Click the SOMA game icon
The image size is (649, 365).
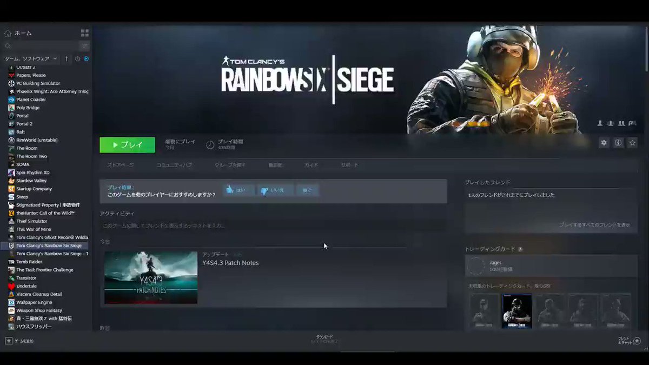pos(11,164)
